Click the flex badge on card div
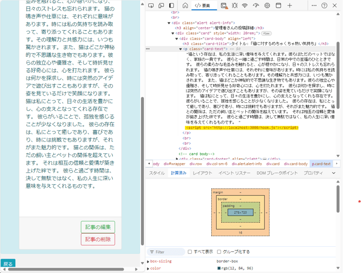This screenshot has width=361, height=273. point(267,33)
